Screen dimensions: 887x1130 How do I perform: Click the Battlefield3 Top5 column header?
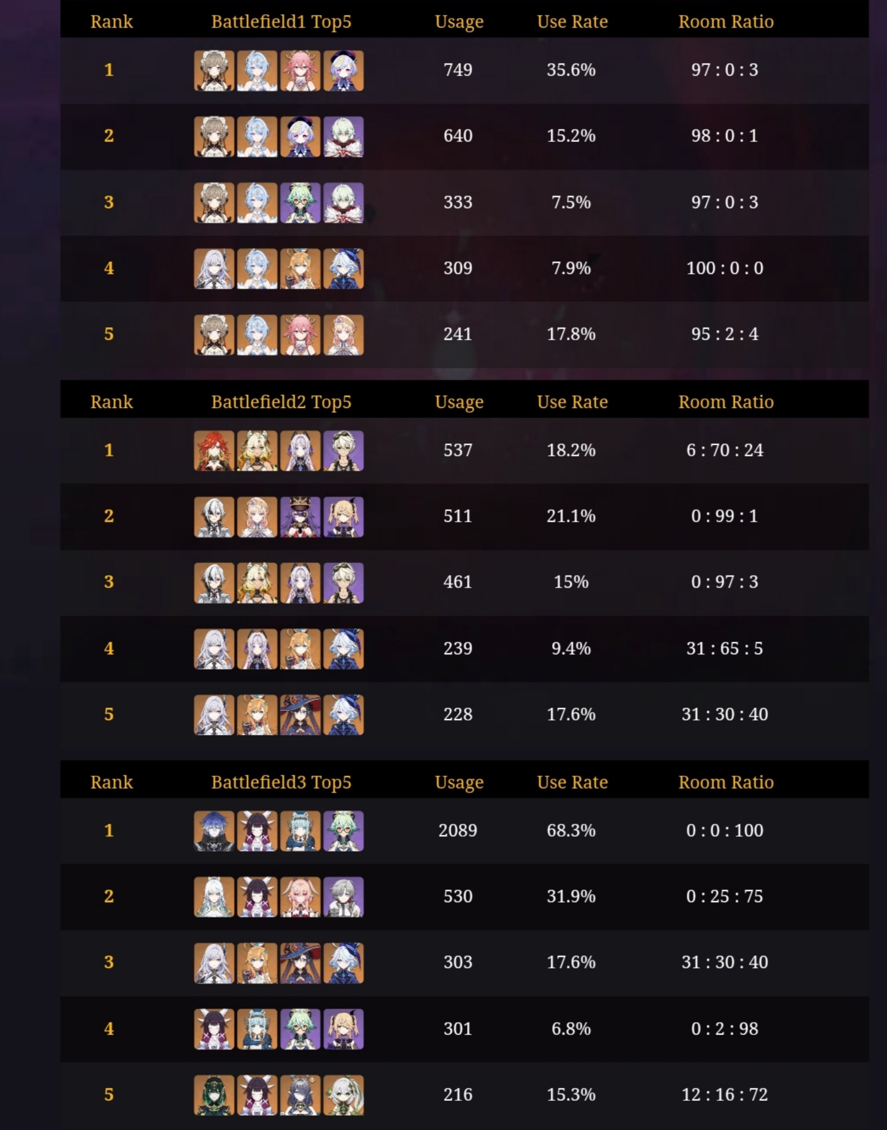coord(281,782)
